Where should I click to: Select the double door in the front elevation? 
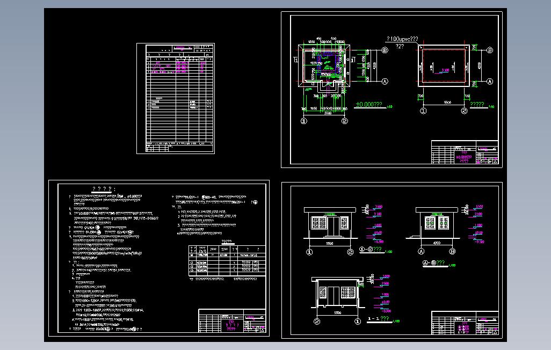coord(333,227)
